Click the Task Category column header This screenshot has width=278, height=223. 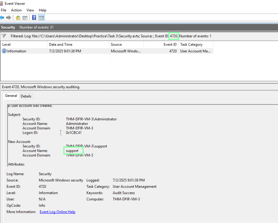click(191, 45)
